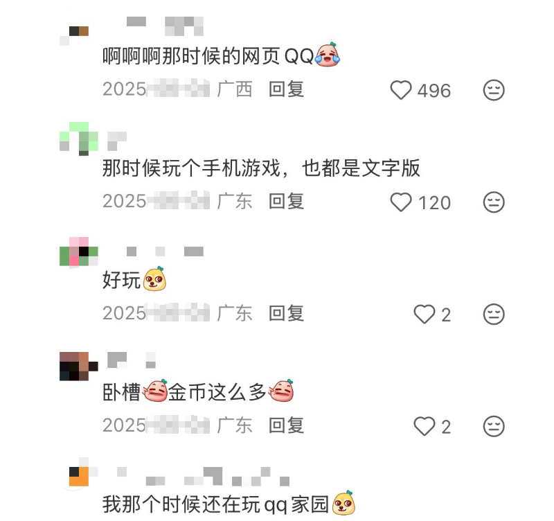This screenshot has height=521, width=554.
Task: Open the username above the 好玩 comment
Action: (x=165, y=251)
